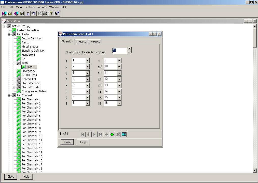Screen dimensions: 258x183
Task: Open the Window menu
Action: point(54,7)
